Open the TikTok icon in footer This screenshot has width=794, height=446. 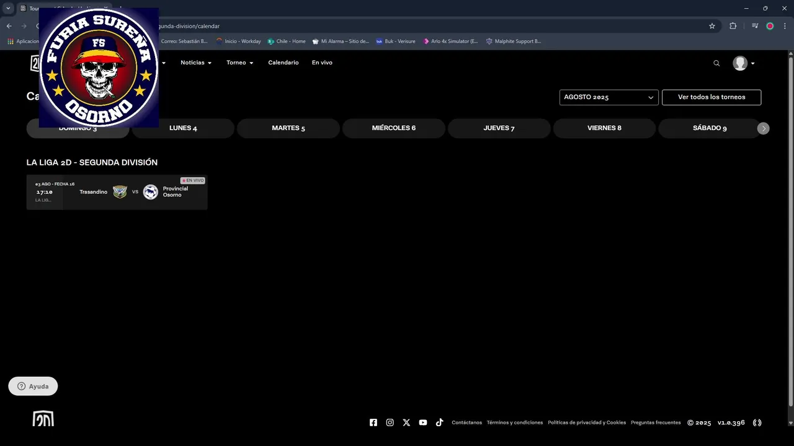pos(439,422)
